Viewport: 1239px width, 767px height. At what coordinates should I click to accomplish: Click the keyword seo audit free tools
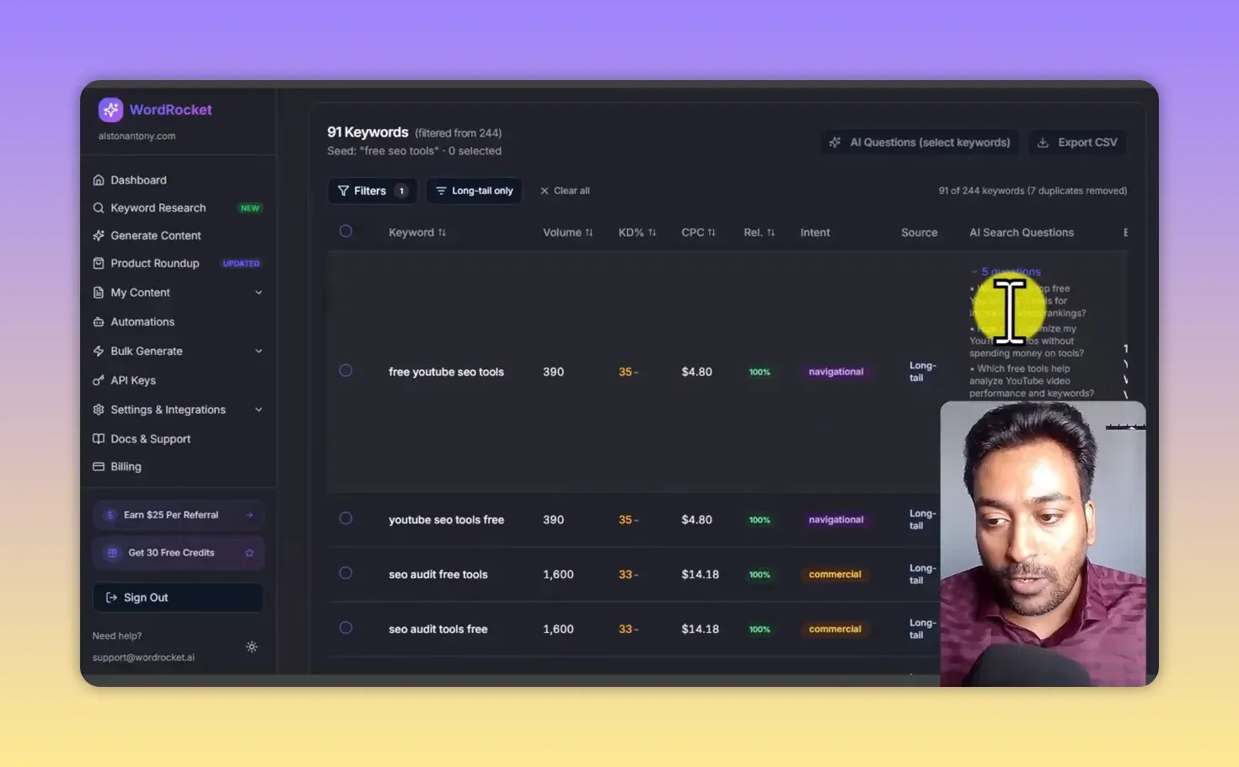[x=438, y=575]
